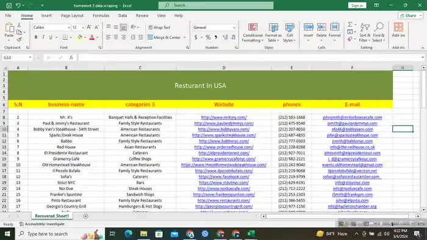Open the font size 12 dropdown
The image size is (427, 240).
(x=83, y=27)
